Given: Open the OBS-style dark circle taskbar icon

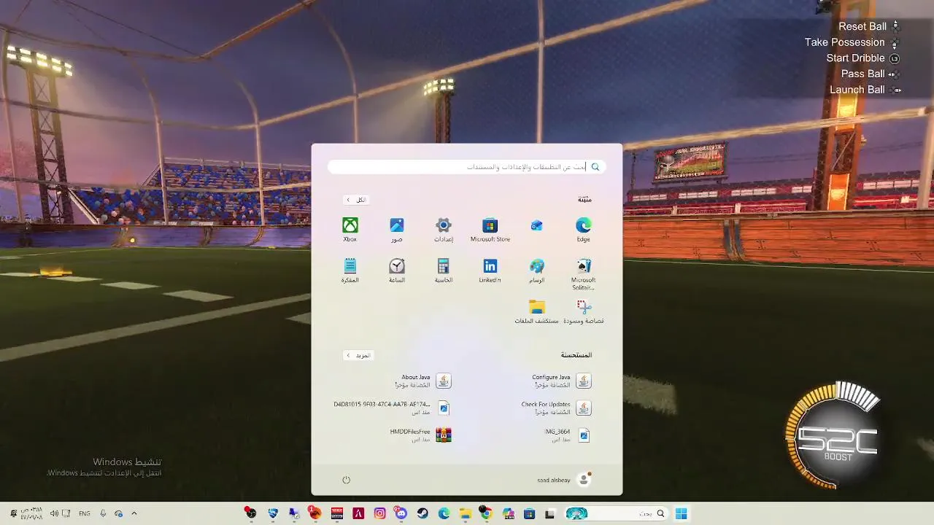Looking at the screenshot, I should (x=250, y=513).
